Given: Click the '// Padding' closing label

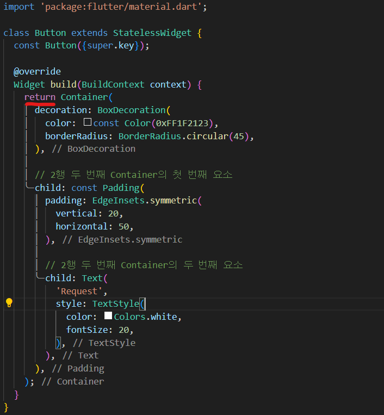Looking at the screenshot, I should coord(78,369).
